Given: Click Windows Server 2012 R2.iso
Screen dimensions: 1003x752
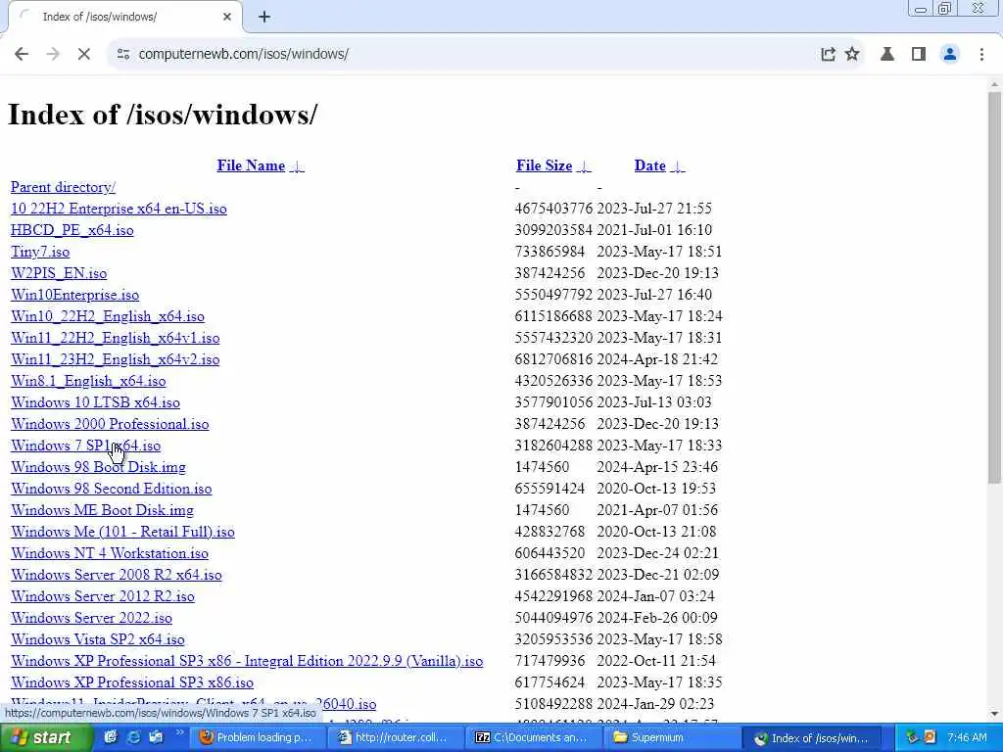Looking at the screenshot, I should [102, 596].
